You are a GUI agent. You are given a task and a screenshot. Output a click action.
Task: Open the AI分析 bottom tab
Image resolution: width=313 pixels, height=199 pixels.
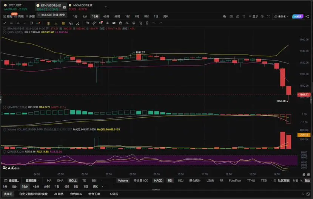coord(114,194)
